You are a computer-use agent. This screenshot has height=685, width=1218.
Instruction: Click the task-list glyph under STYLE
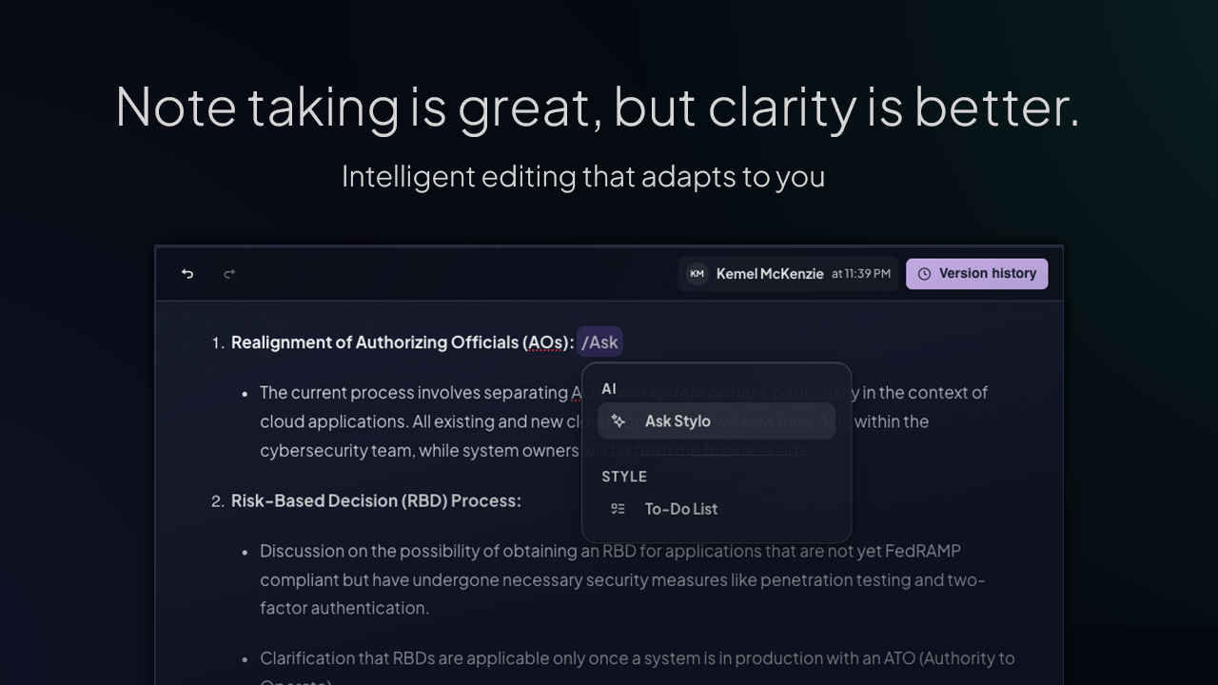click(x=619, y=509)
